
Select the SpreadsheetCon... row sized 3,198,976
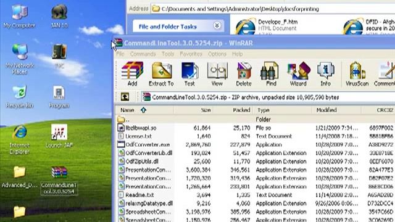255,212
